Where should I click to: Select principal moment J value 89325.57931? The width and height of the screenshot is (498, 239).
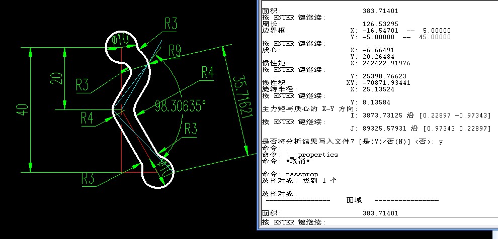[x=384, y=129]
